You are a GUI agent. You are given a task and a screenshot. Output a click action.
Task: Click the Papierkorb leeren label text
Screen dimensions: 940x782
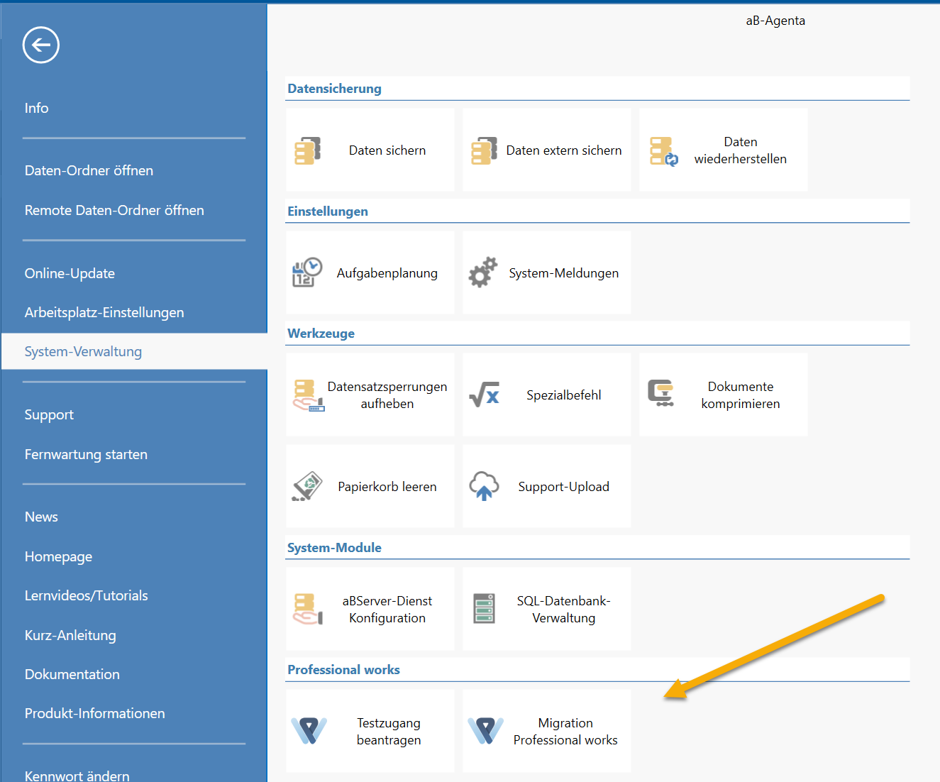pyautogui.click(x=387, y=487)
